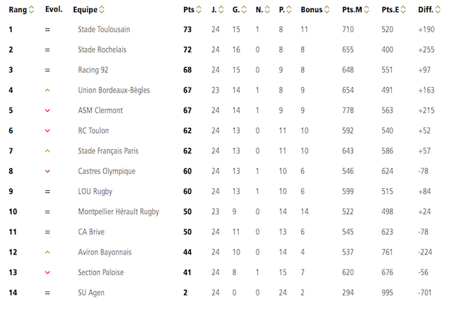The image size is (456, 314).
Task: Click red down arrow beside ASM Clermont
Action: click(47, 110)
